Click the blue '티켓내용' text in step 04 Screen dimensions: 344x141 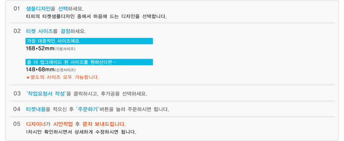click(x=36, y=109)
